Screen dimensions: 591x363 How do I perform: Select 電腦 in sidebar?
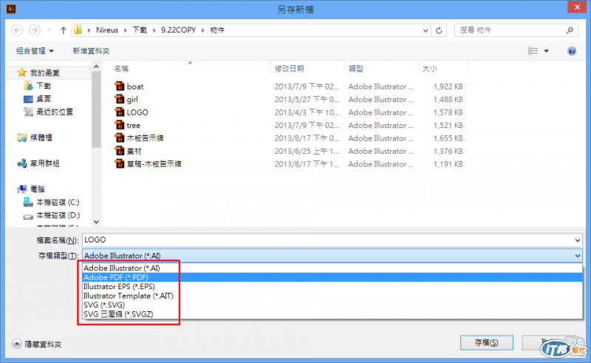click(38, 189)
